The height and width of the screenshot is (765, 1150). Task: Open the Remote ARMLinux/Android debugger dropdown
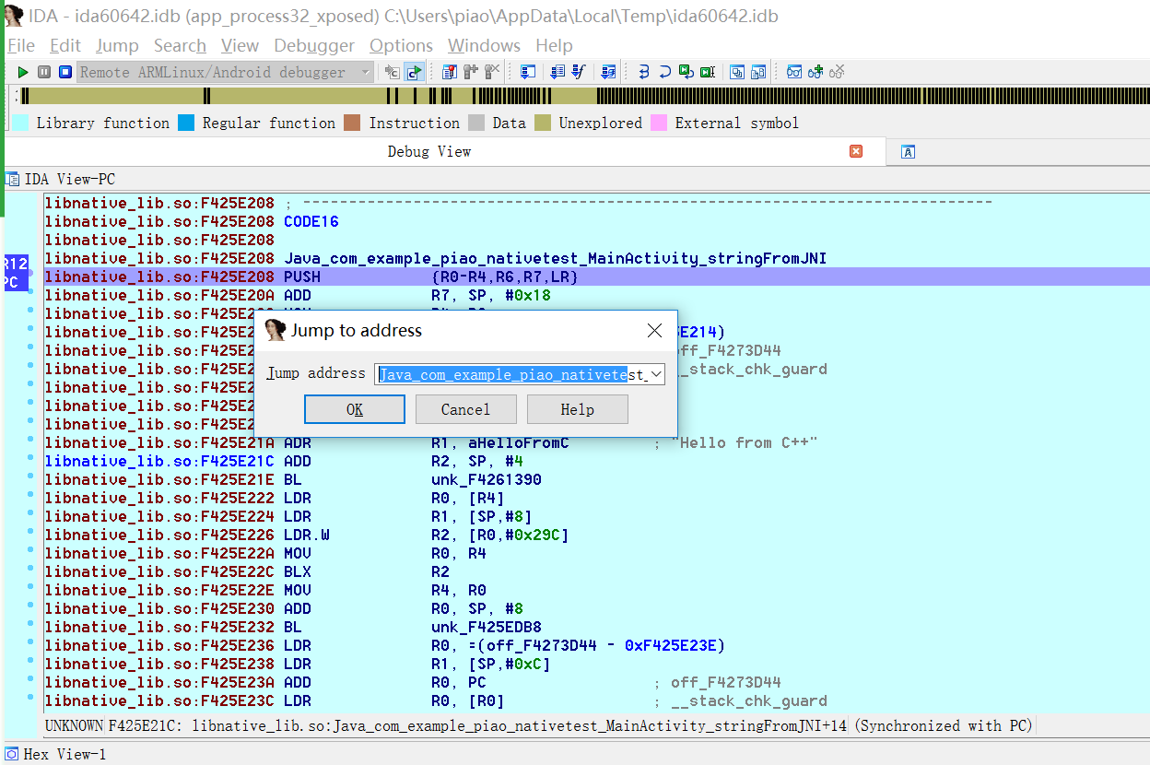click(365, 72)
